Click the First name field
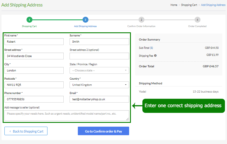 coord(34,42)
